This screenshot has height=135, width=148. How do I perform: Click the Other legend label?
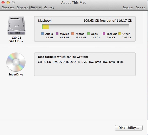pos(126,34)
